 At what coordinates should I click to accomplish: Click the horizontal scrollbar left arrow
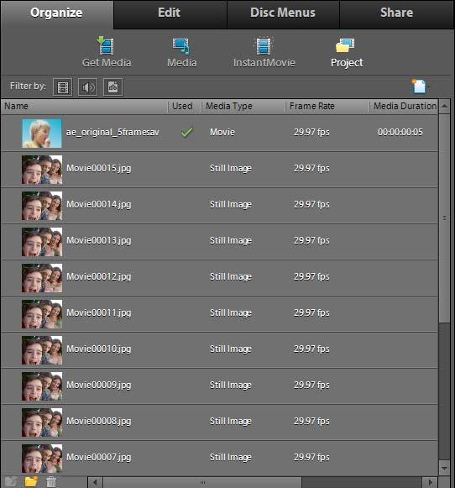pos(95,482)
